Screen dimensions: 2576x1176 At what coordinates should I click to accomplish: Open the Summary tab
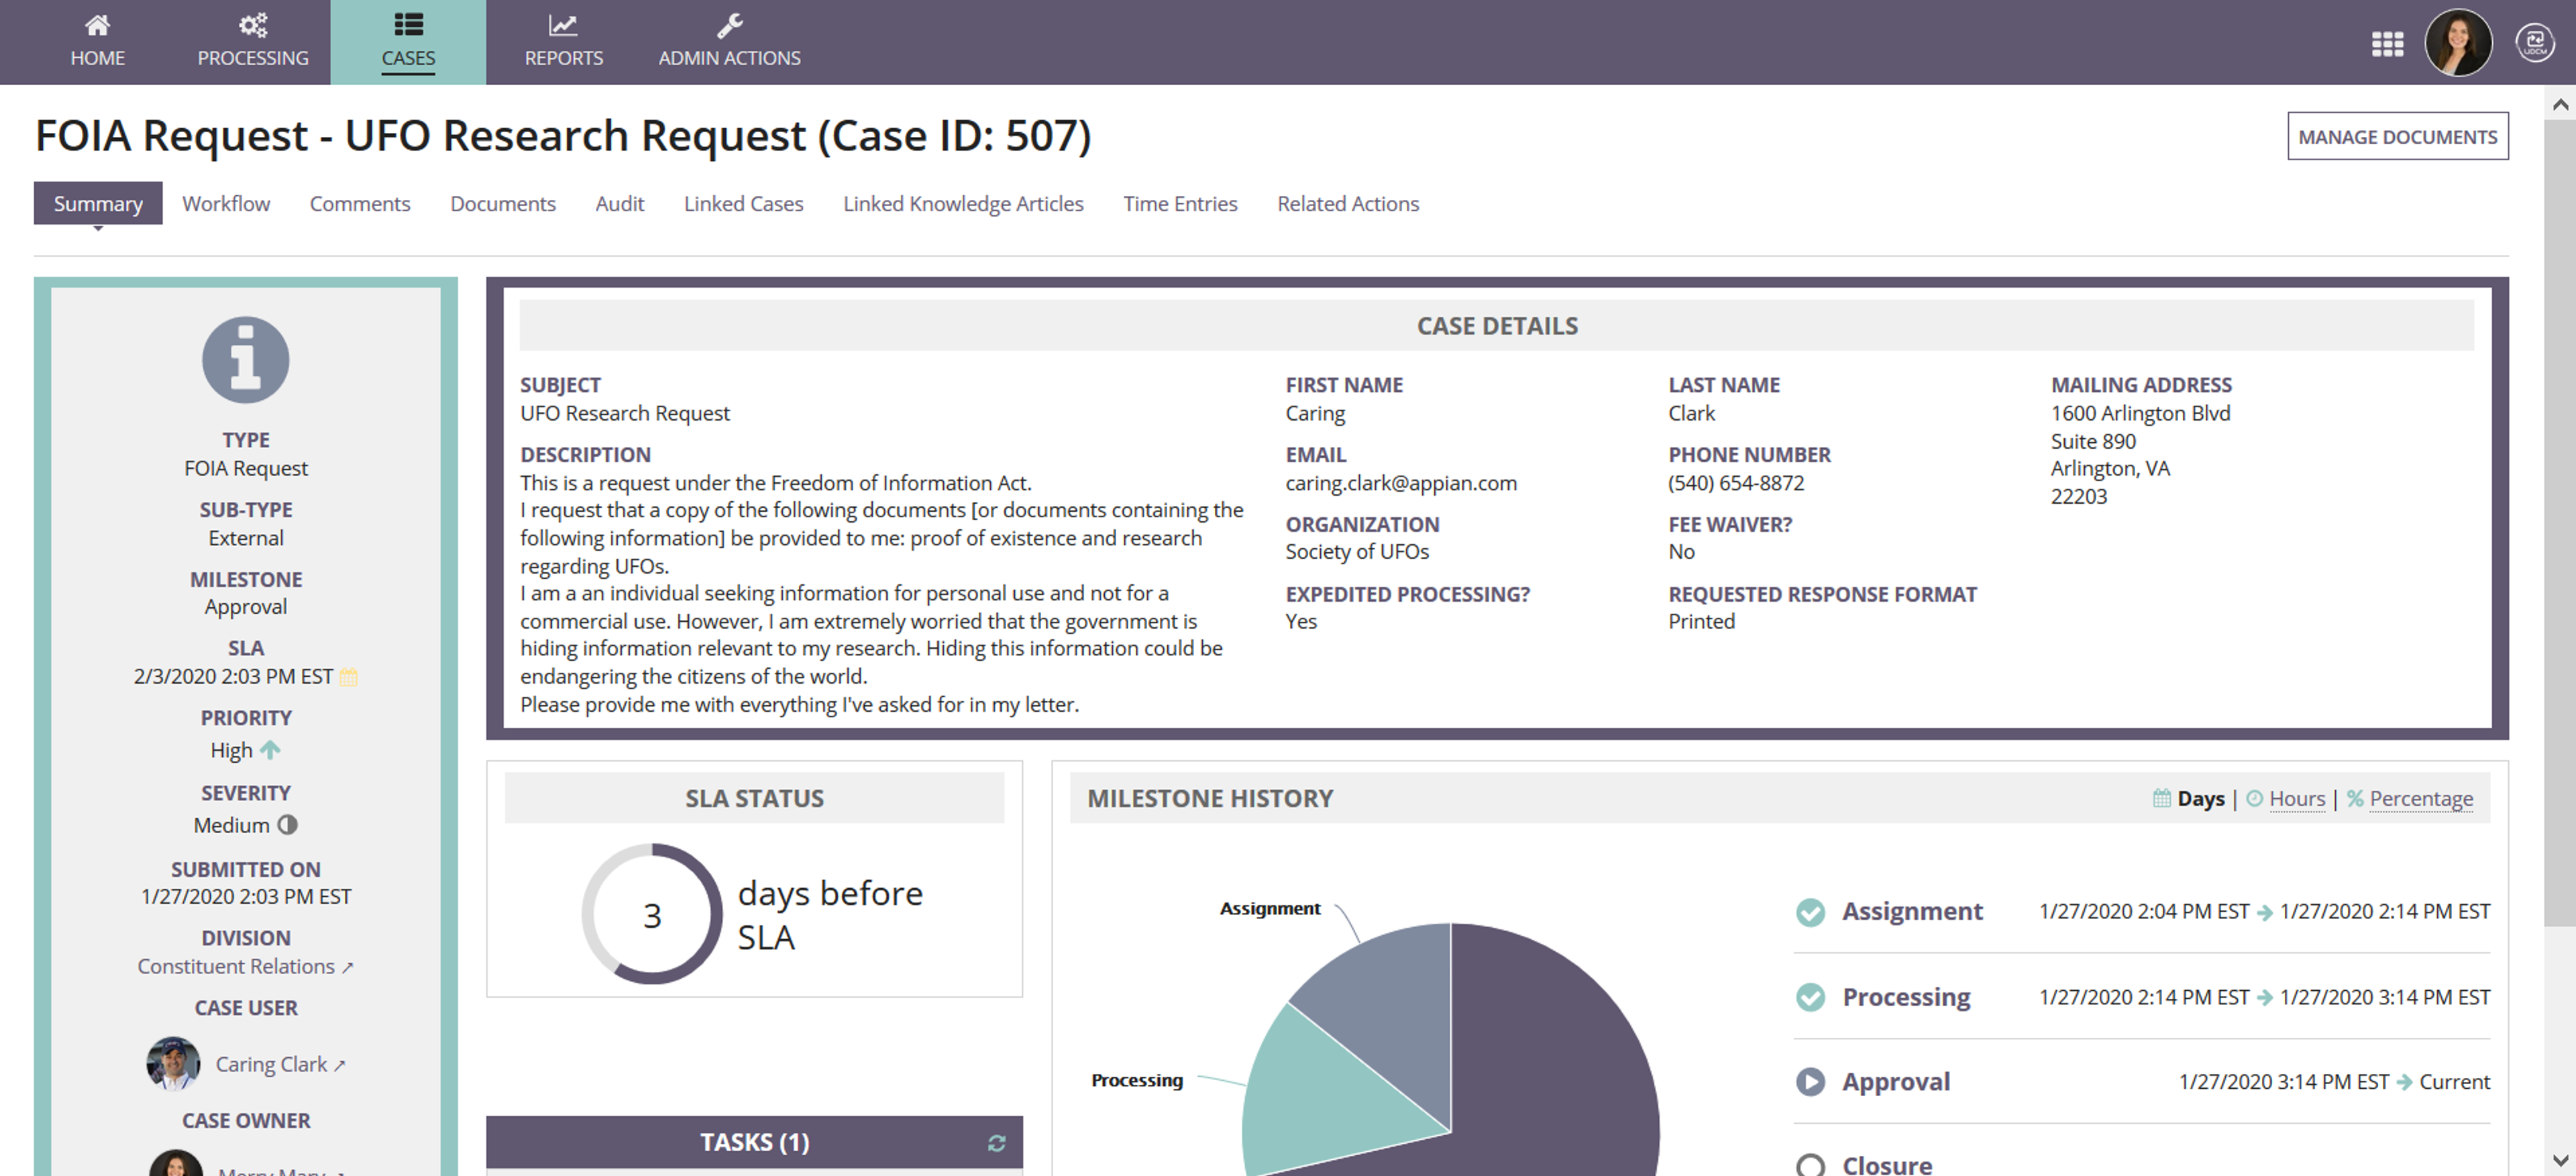click(x=98, y=203)
